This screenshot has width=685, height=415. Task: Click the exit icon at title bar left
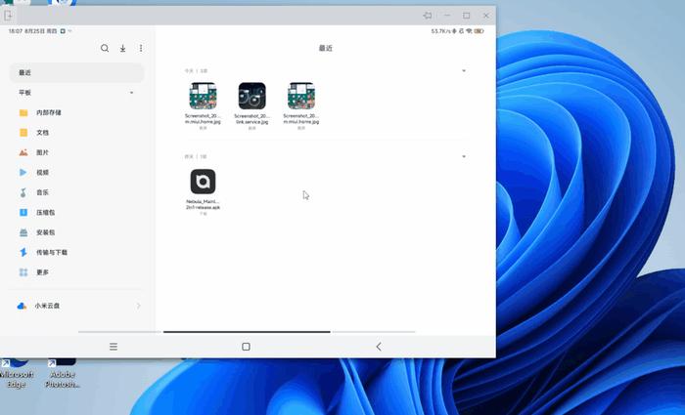[8, 16]
